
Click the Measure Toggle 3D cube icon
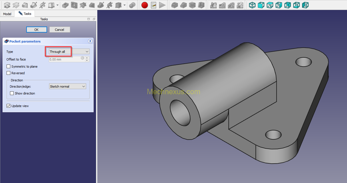(296, 5)
